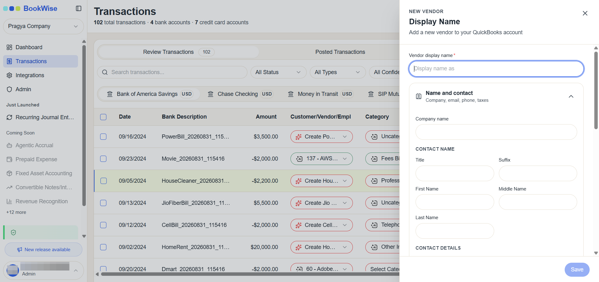Check the CellBill 09/12/2024 row checkbox

103,225
